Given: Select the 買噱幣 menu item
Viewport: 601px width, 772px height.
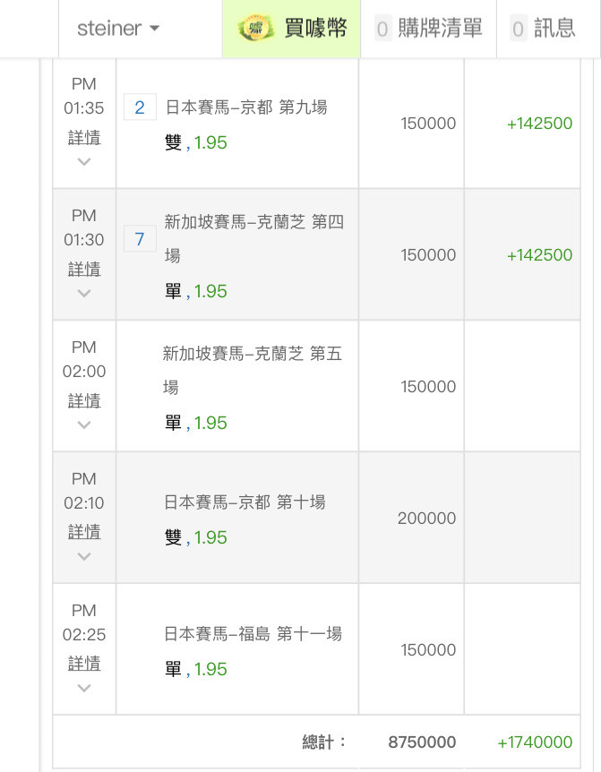Looking at the screenshot, I should click(x=291, y=28).
